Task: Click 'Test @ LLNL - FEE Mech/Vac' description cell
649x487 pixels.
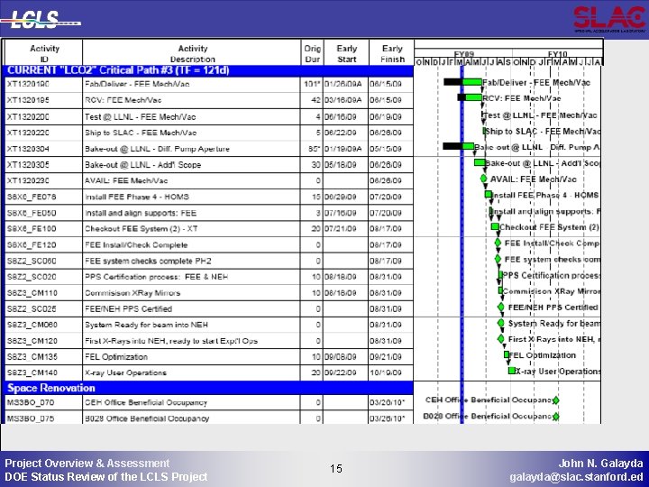Action: tap(192, 116)
